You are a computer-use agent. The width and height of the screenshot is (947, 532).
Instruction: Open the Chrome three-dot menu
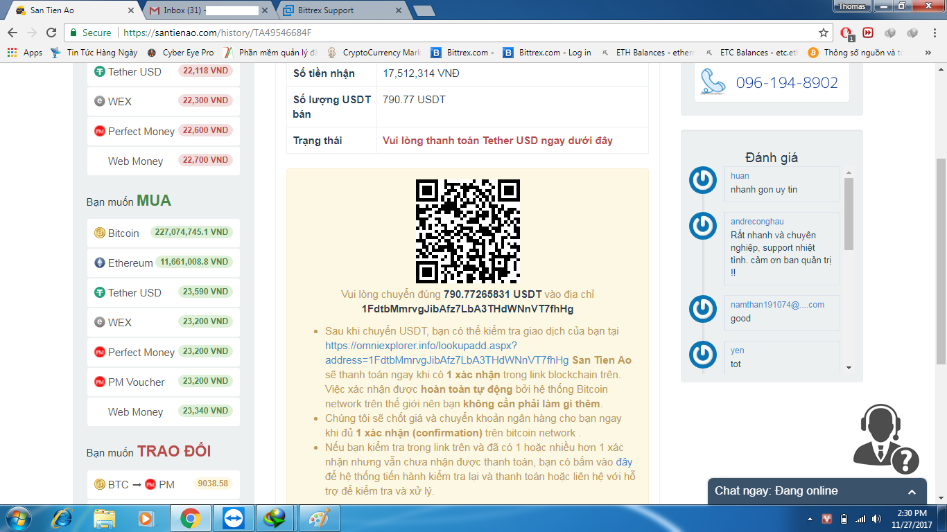click(x=935, y=33)
